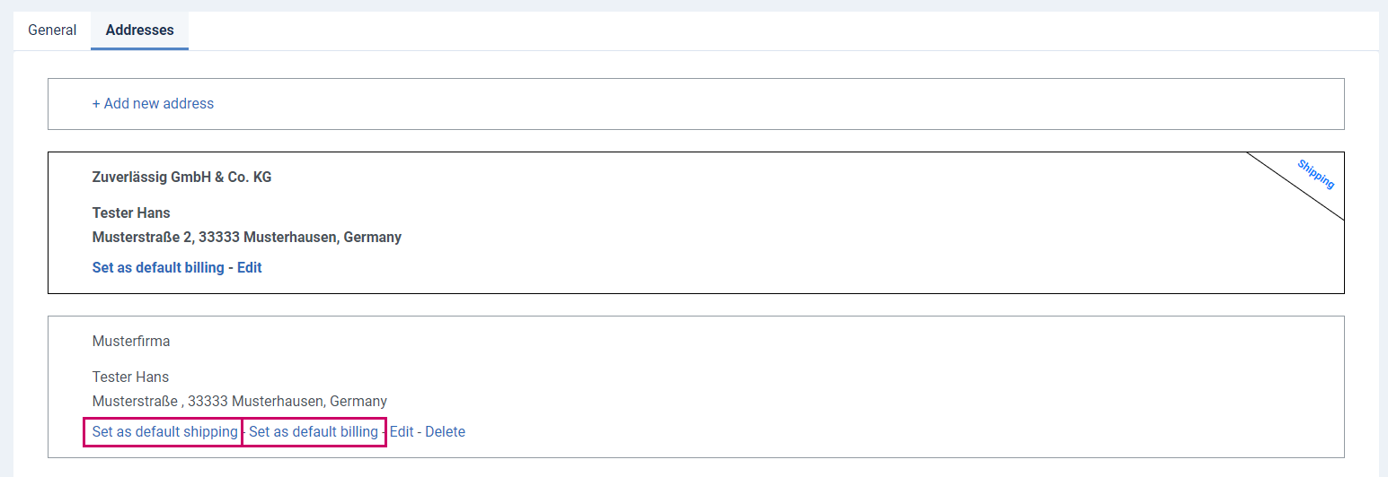Screen dimensions: 1388x477
Task: Set Musterfirma address as default shipping
Action: (163, 432)
